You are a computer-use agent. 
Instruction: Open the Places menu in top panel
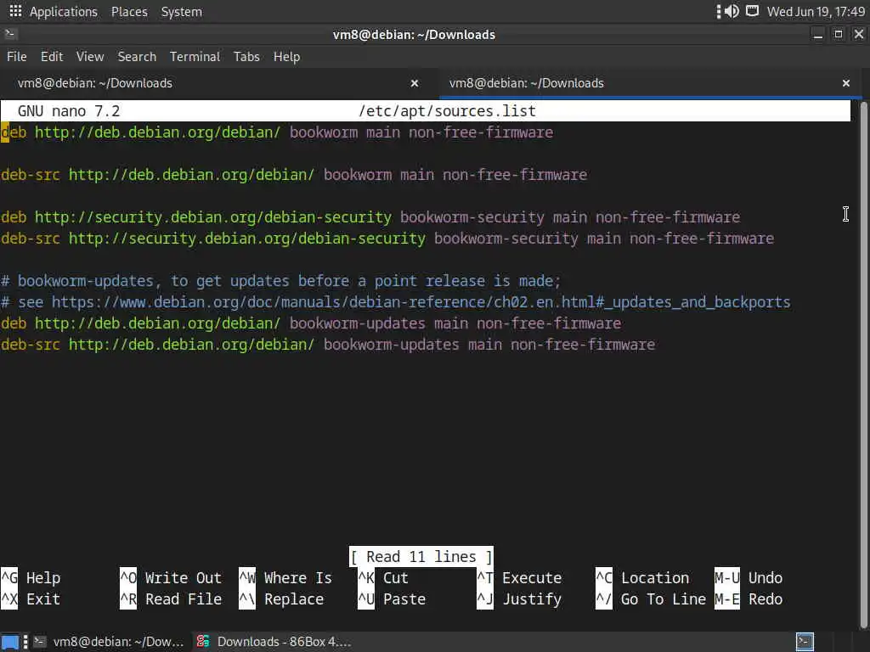pos(129,12)
